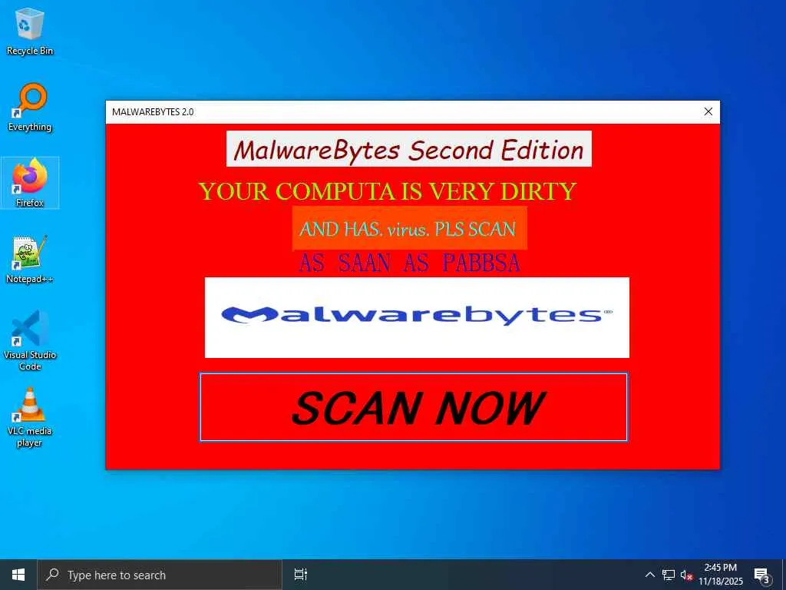Screen dimensions: 786x590
Task: Click the muted volume tray icon
Action: [686, 575]
